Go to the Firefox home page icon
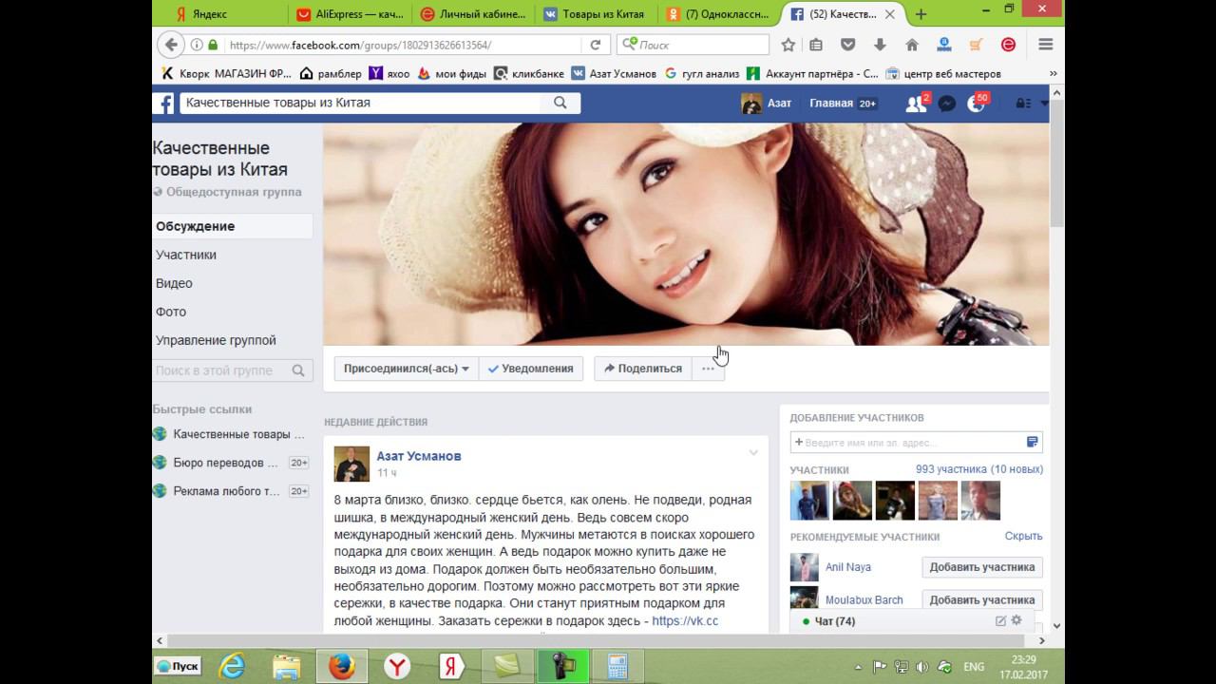Image resolution: width=1216 pixels, height=684 pixels. point(912,45)
